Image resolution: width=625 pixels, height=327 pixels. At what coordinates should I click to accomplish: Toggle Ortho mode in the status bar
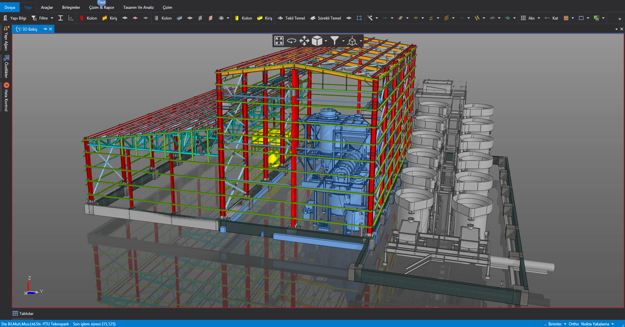pos(574,324)
